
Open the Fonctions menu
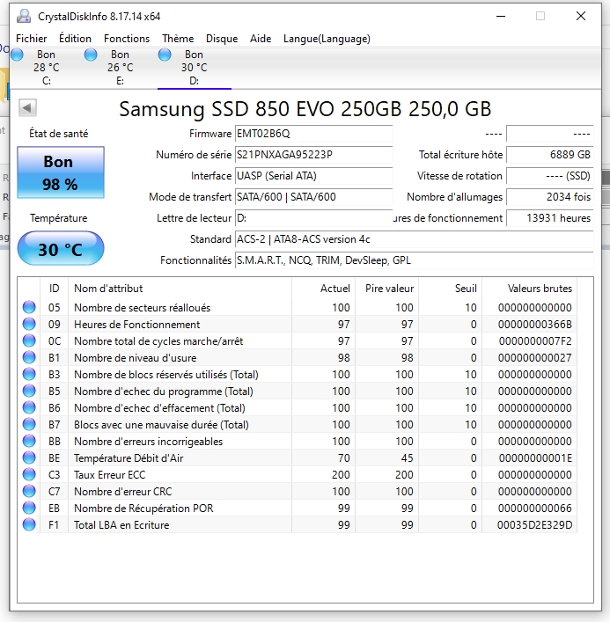(x=127, y=39)
